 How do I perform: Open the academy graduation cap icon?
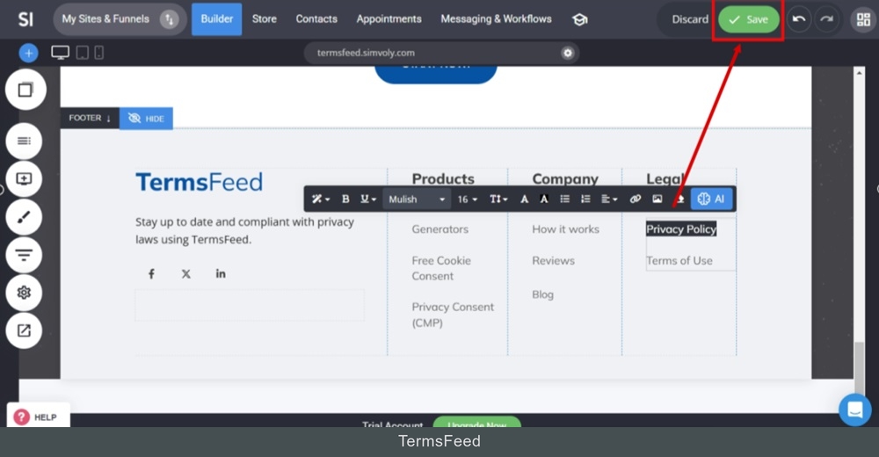(x=579, y=19)
